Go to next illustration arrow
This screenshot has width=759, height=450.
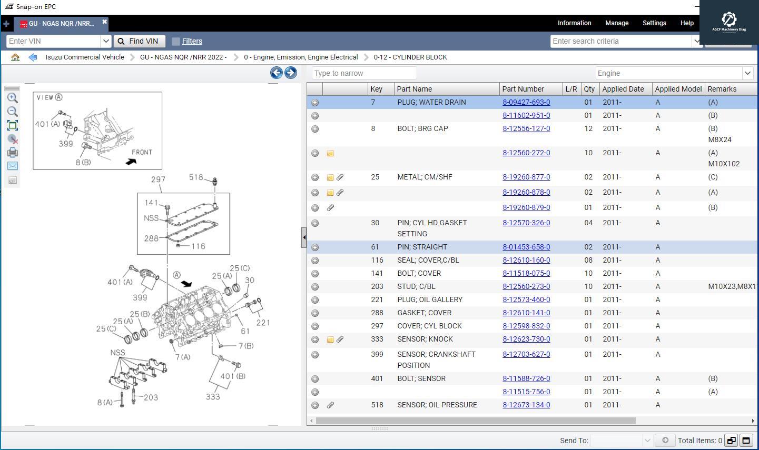290,73
